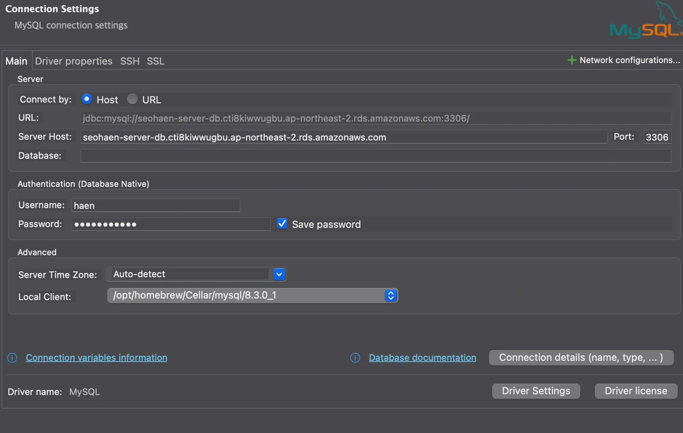Click the MySQL connection settings subtitle
683x433 pixels.
[x=71, y=25]
